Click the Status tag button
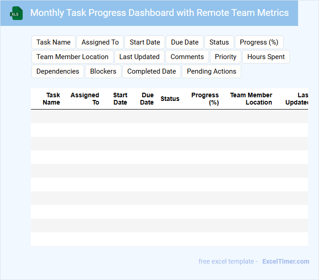The height and width of the screenshot is (280, 319). tap(219, 42)
